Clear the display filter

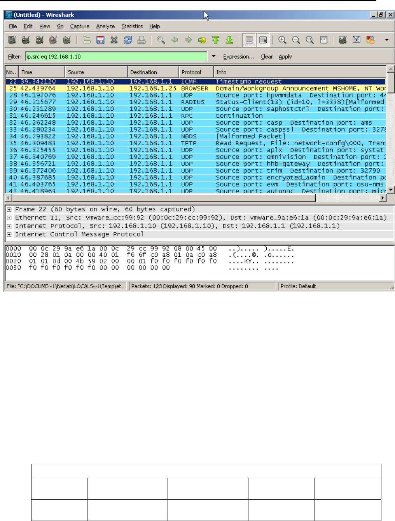[266, 56]
